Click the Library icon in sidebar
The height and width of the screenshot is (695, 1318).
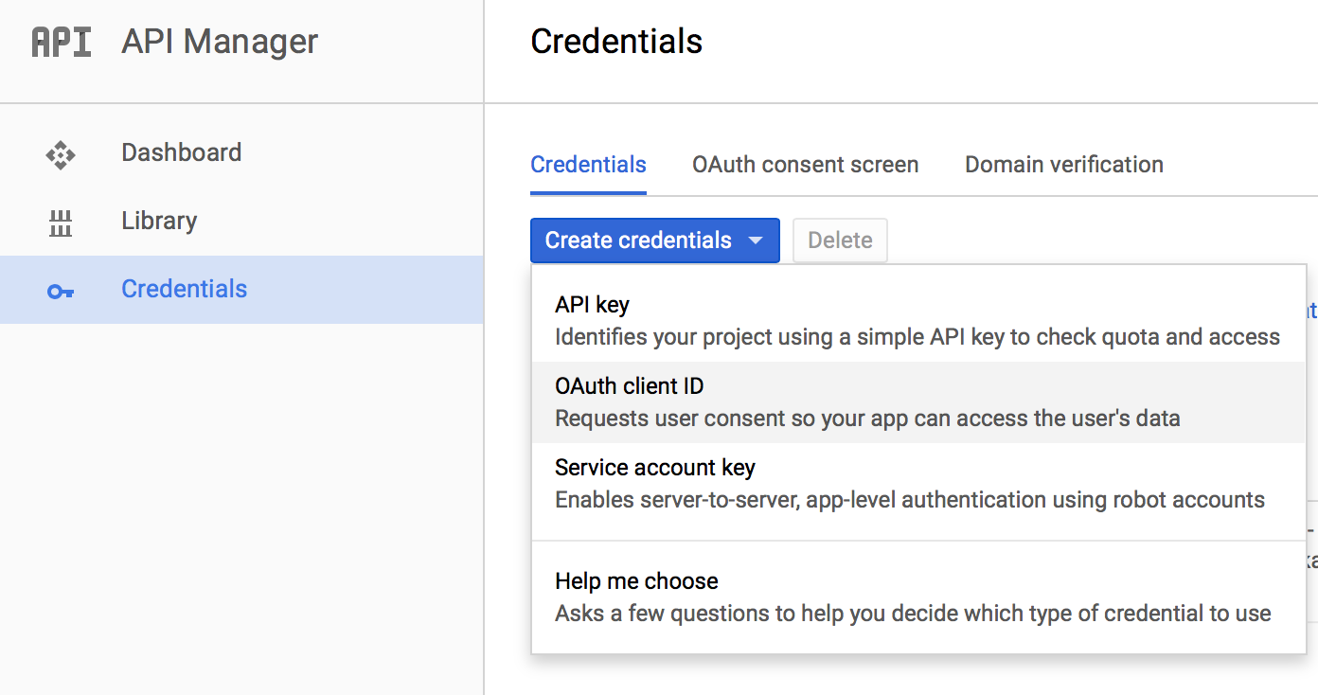coord(61,223)
